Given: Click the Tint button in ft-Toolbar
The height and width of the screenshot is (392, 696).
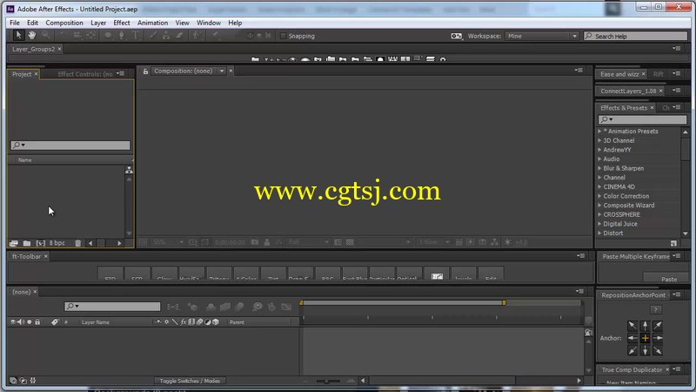Looking at the screenshot, I should (x=273, y=274).
